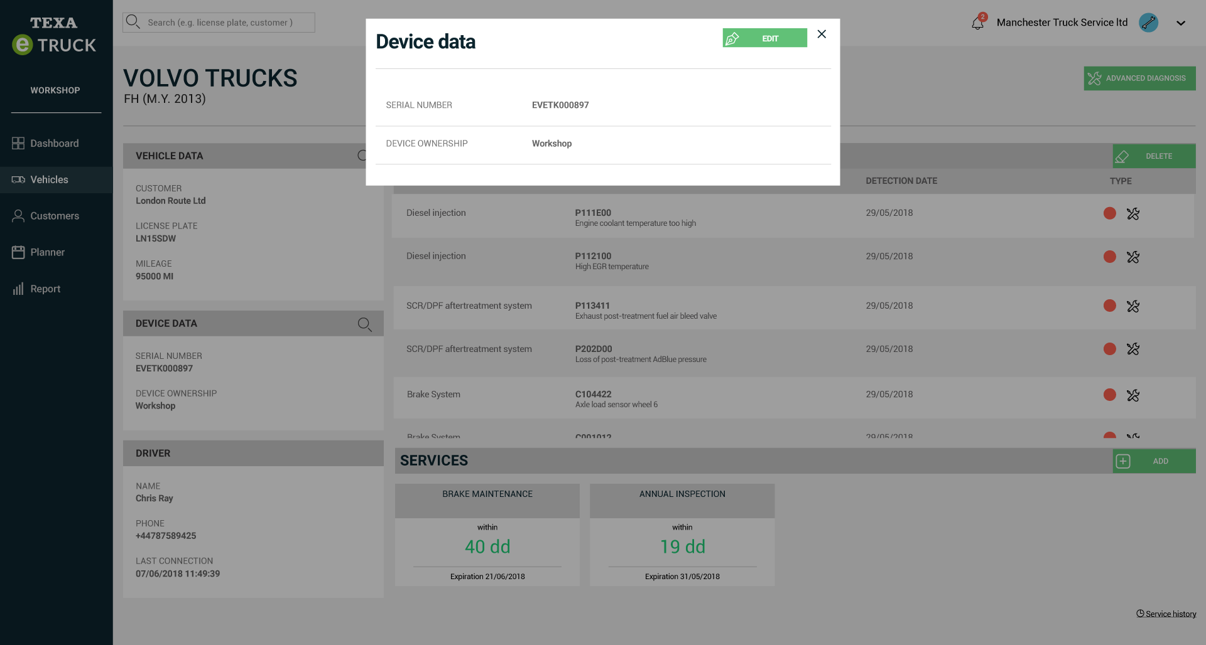This screenshot has height=645, width=1206.
Task: Open Report in sidebar
Action: pos(56,289)
